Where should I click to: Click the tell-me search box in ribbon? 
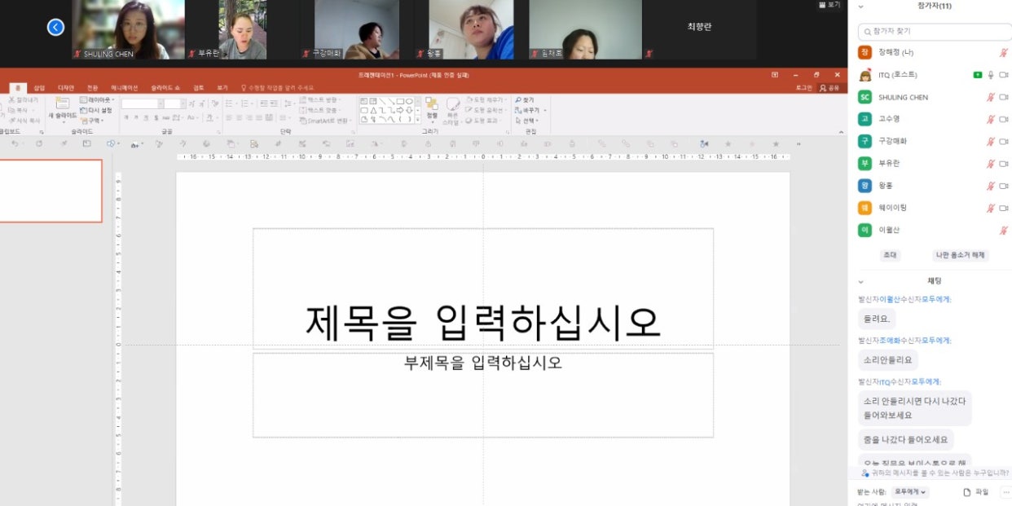click(x=277, y=87)
